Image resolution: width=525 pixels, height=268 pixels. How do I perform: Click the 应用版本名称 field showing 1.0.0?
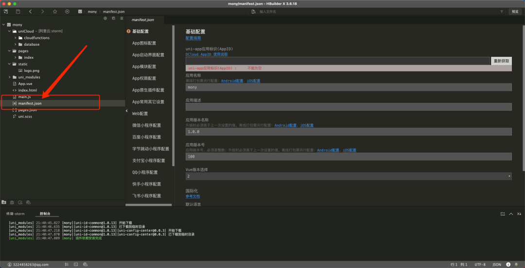click(x=349, y=132)
